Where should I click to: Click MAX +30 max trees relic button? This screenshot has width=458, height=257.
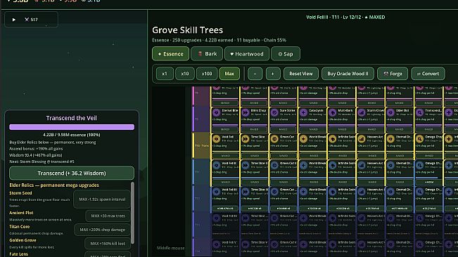[x=108, y=216]
